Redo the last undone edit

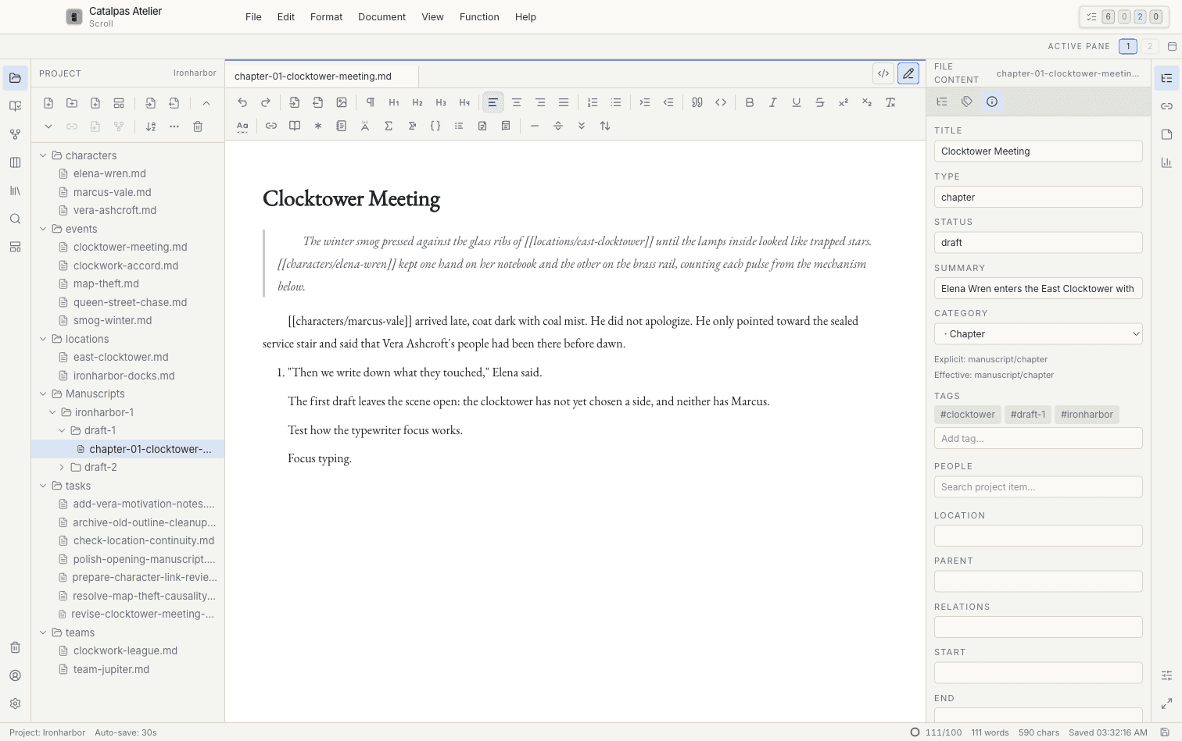click(x=266, y=102)
